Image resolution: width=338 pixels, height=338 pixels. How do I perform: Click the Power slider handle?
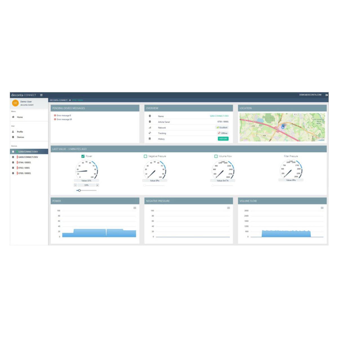[79, 190]
